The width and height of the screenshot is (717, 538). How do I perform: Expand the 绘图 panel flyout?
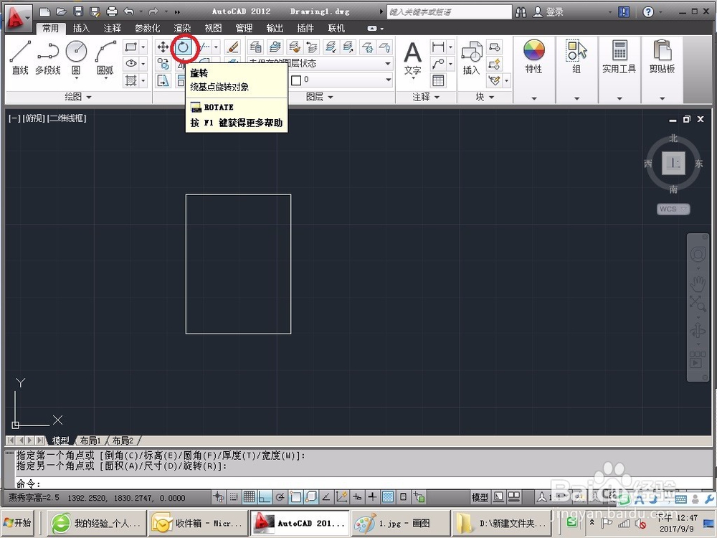[78, 97]
